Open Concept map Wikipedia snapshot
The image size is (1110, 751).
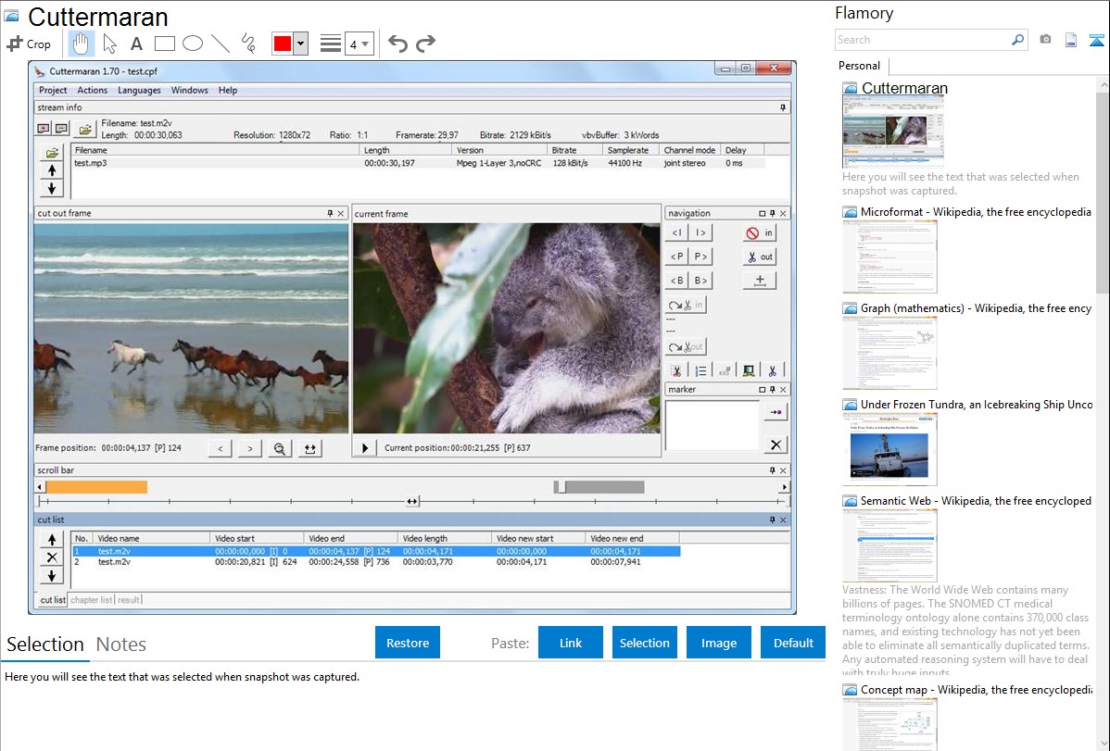click(x=976, y=689)
